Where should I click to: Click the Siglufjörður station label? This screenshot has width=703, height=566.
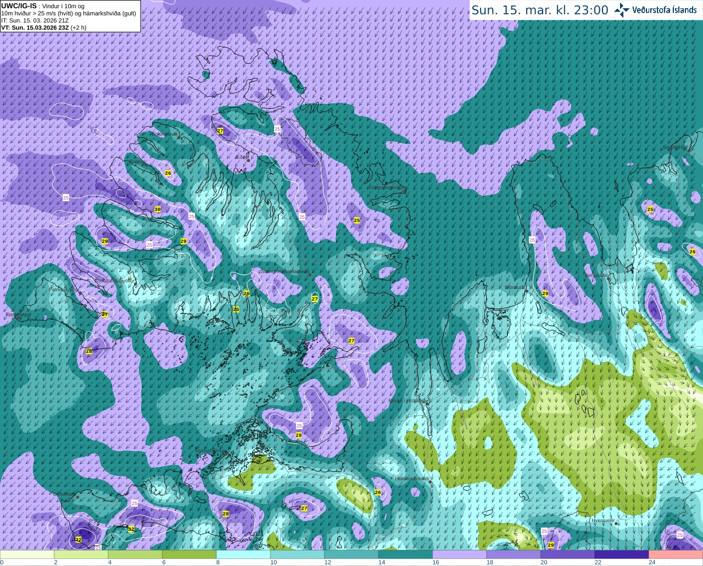[675, 147]
